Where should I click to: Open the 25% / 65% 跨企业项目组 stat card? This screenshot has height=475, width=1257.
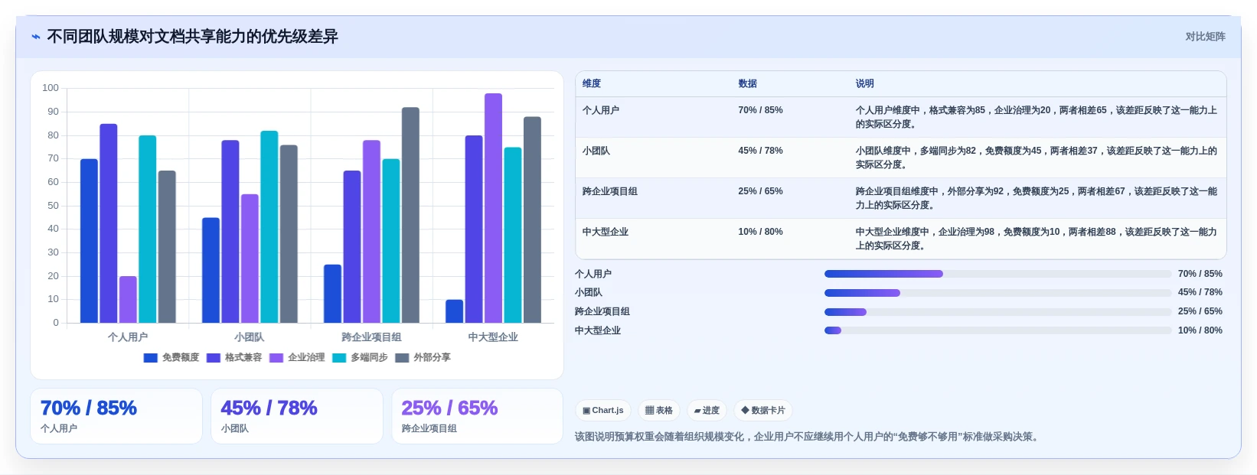coord(478,416)
